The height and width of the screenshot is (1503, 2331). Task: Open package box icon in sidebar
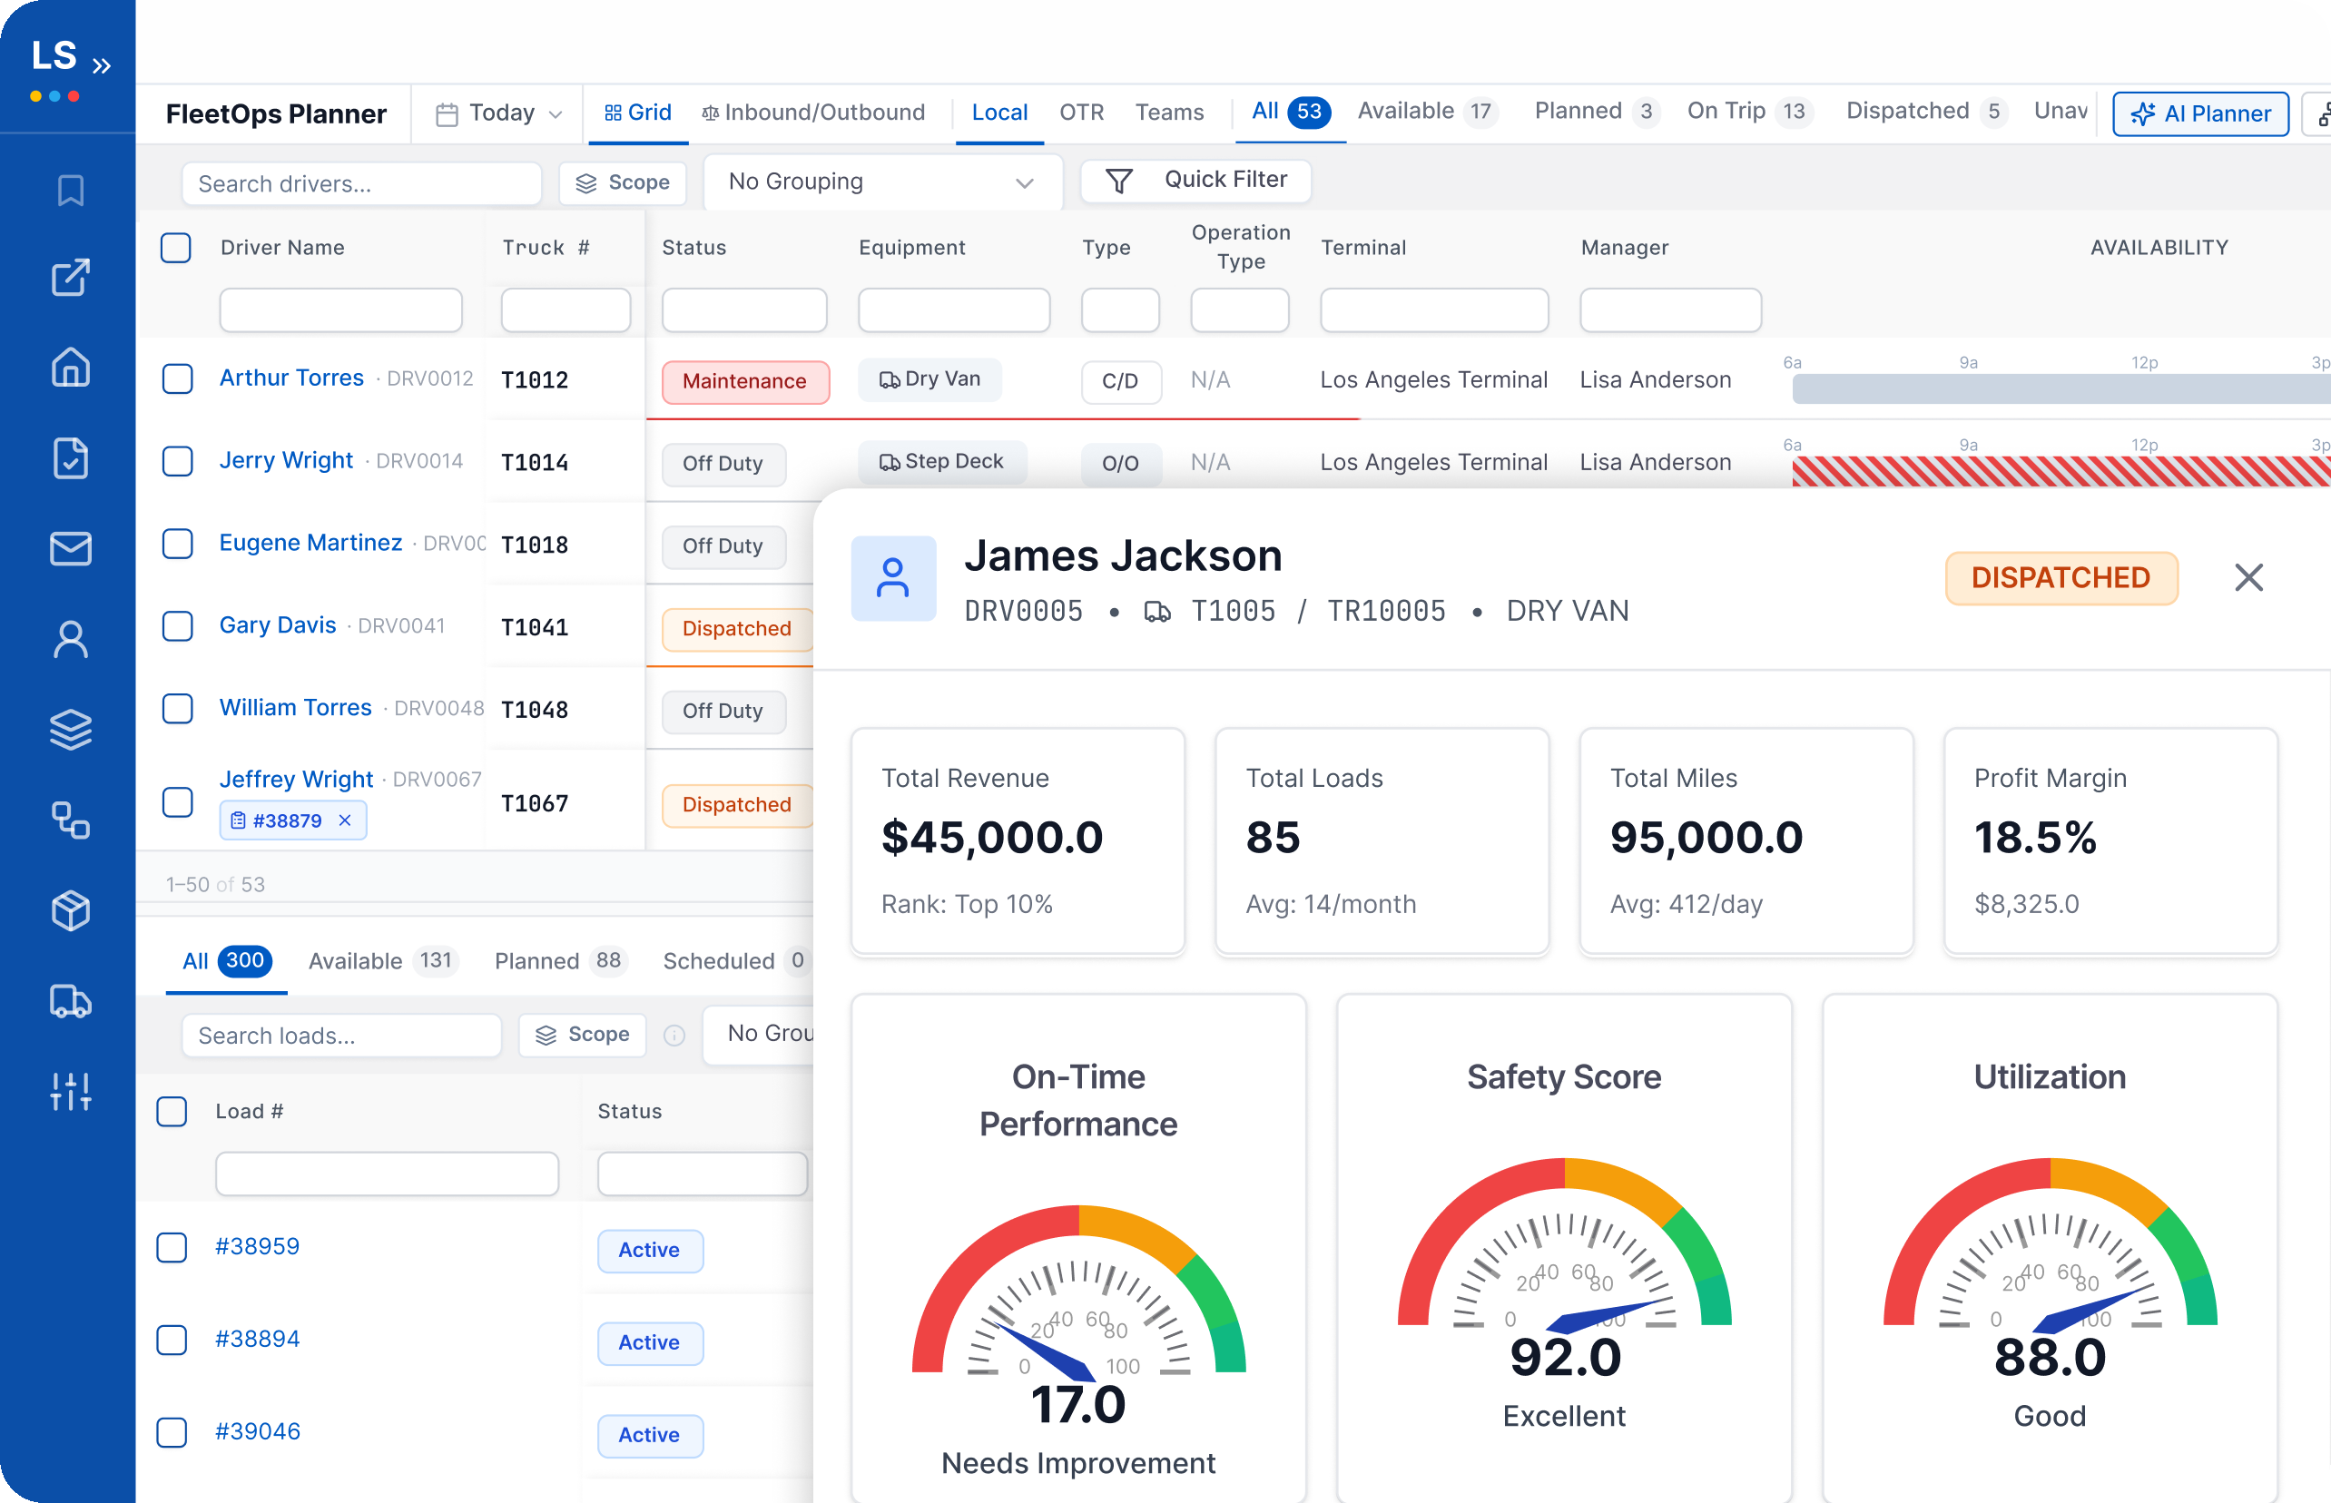(x=70, y=910)
